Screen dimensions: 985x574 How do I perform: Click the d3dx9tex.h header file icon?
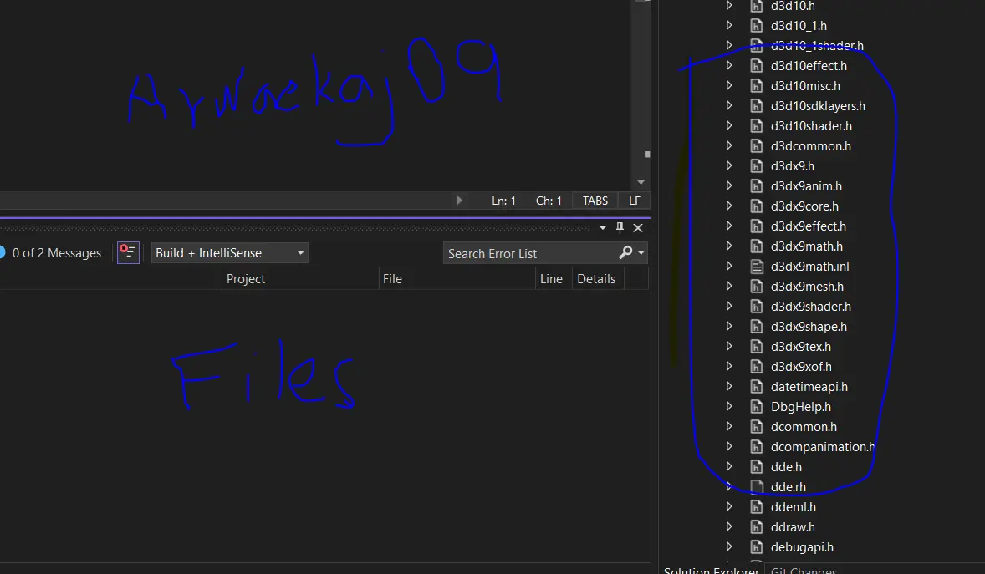tap(757, 347)
